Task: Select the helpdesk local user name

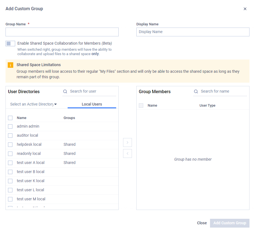Action: coord(29,144)
